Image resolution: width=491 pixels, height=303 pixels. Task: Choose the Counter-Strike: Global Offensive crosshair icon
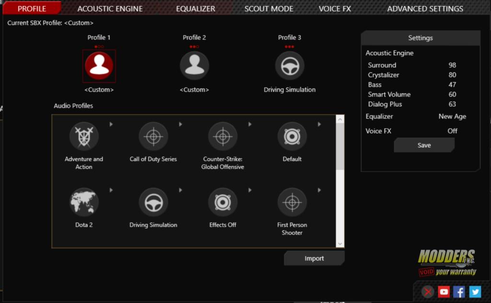pyautogui.click(x=222, y=136)
